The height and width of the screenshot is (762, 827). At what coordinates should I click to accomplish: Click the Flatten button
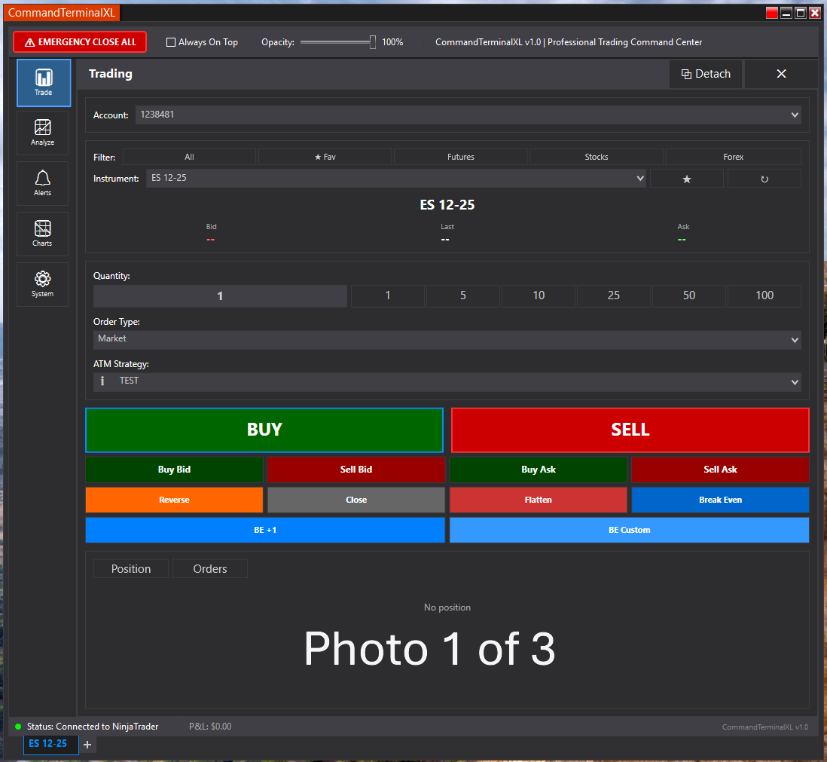538,500
